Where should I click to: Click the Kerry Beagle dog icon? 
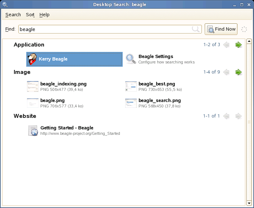[x=32, y=59]
